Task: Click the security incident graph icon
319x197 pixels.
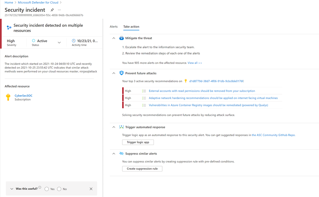Action: [x=9, y=27]
